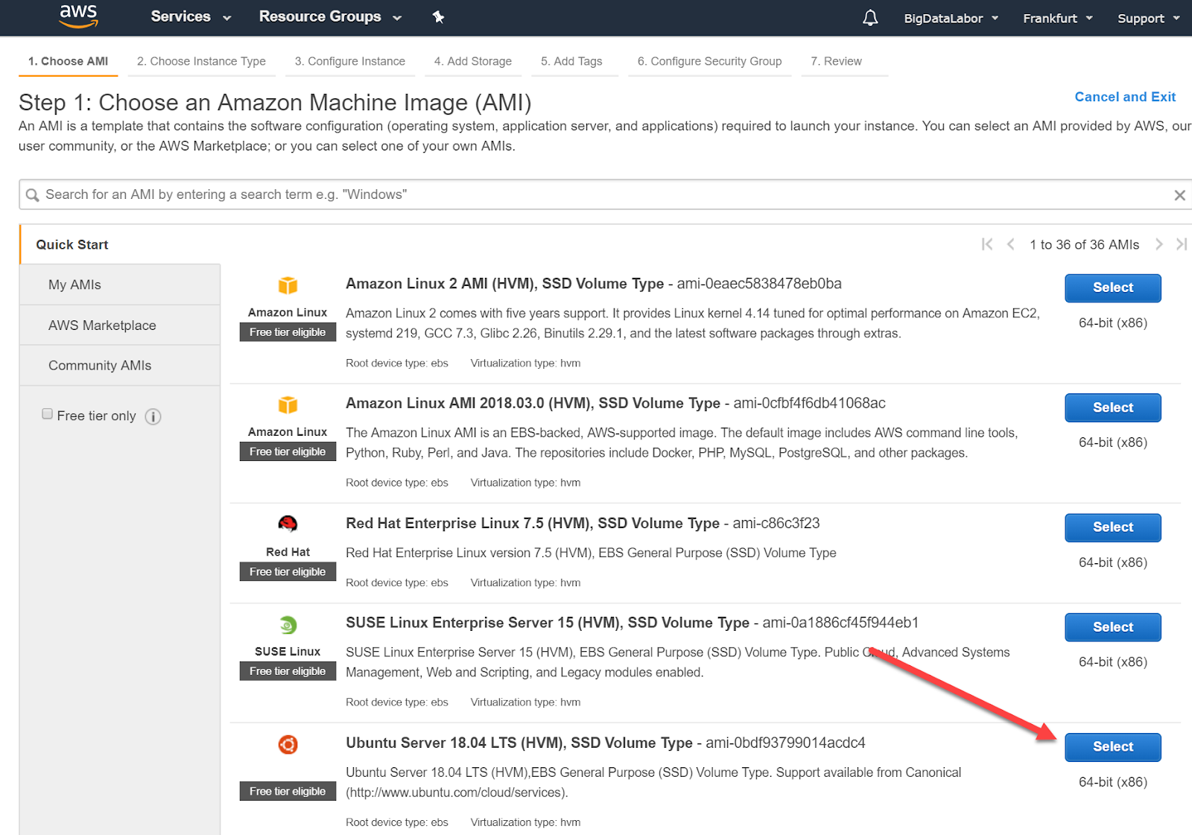1192x835 pixels.
Task: Click the search magnifier icon
Action: [x=32, y=195]
